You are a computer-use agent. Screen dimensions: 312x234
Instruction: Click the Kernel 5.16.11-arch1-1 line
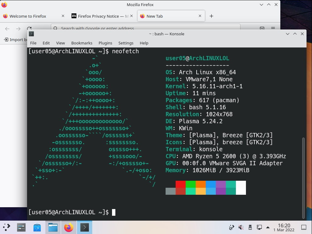click(204, 86)
